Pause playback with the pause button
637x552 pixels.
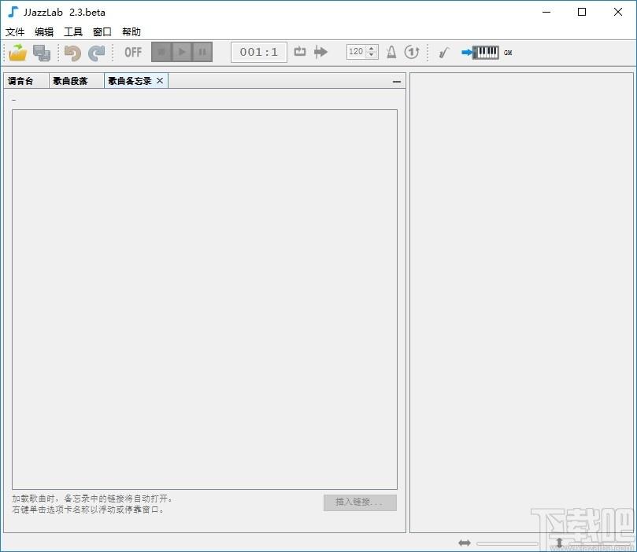[202, 52]
